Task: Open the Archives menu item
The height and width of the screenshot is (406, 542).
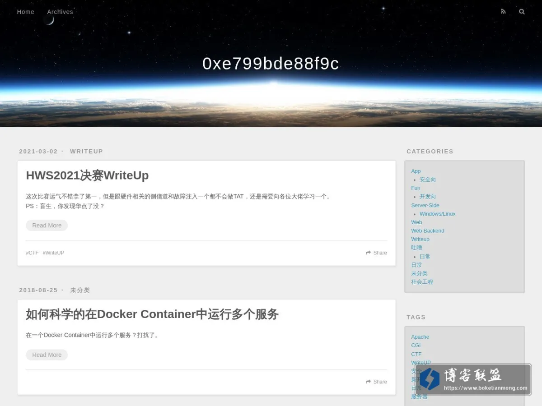Action: (x=60, y=12)
